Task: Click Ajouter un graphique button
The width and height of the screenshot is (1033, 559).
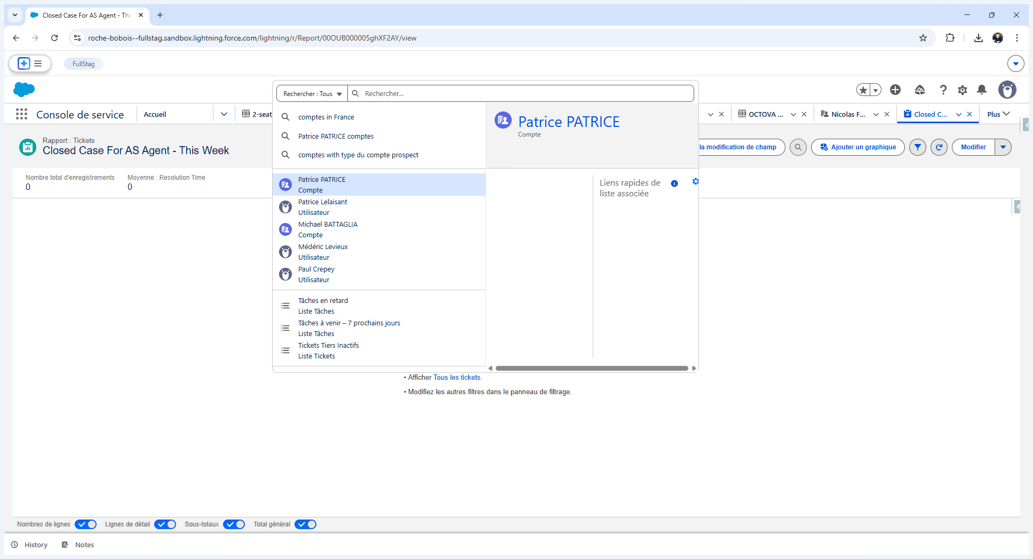Action: point(858,147)
